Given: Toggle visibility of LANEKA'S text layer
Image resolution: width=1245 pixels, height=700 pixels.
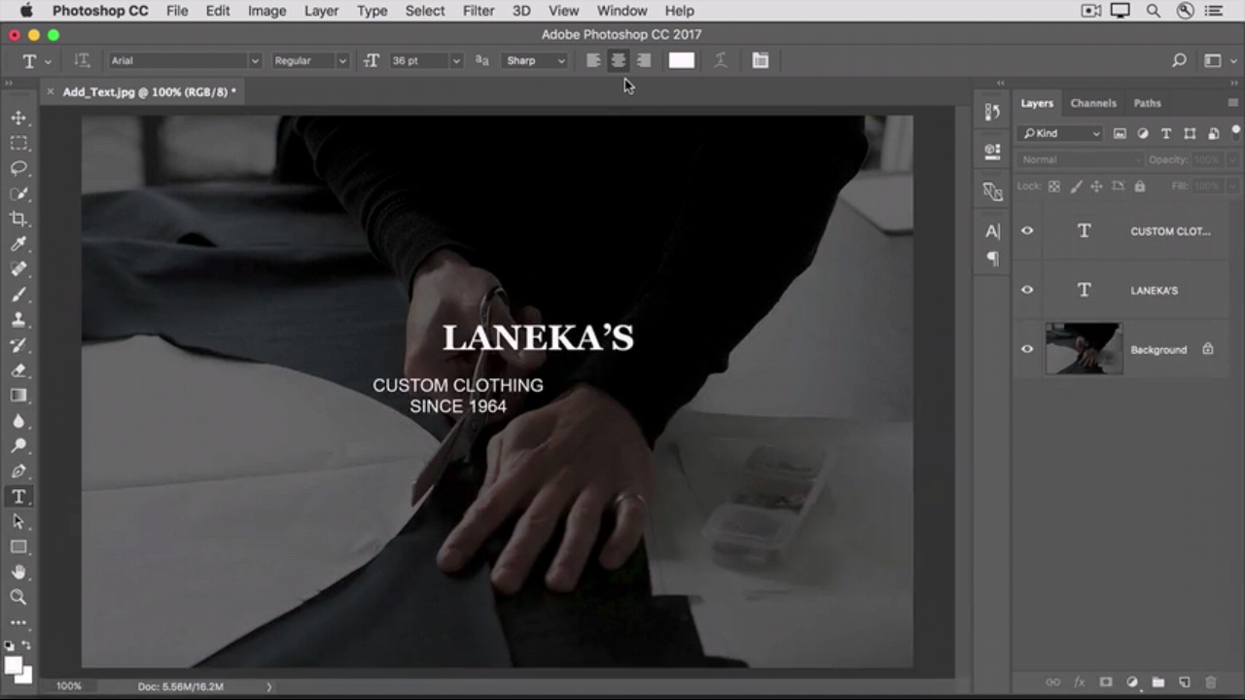Looking at the screenshot, I should (1027, 290).
